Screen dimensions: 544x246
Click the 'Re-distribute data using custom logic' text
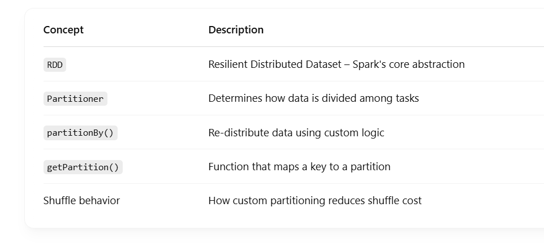click(x=296, y=132)
